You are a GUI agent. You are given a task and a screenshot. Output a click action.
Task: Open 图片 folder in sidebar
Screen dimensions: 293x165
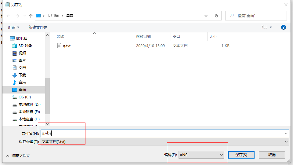point(19,61)
